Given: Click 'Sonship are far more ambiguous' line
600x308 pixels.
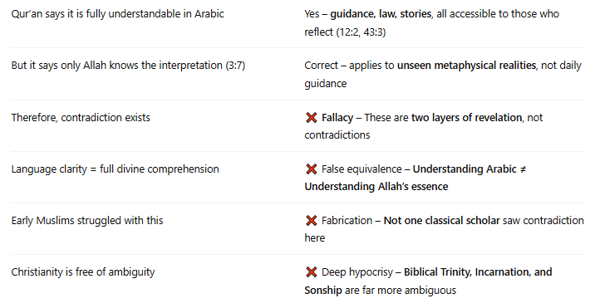Looking at the screenshot, I should [381, 291].
